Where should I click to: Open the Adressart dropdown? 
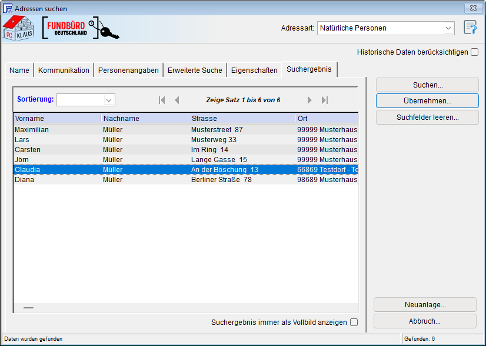448,28
